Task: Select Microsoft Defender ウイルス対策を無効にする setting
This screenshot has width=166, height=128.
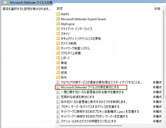Action: (90, 87)
